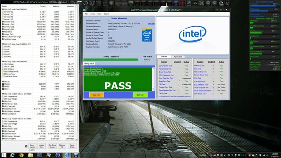281x158 pixels.
Task: Open Internet Explorer from the taskbar
Action: (12, 155)
